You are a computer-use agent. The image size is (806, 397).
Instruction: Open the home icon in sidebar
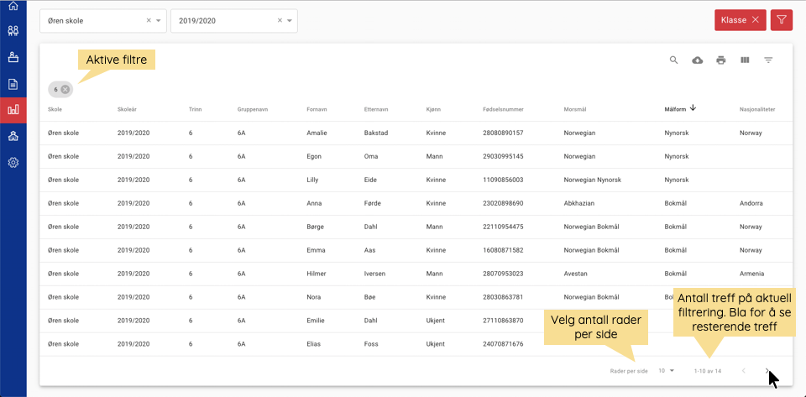(x=13, y=6)
